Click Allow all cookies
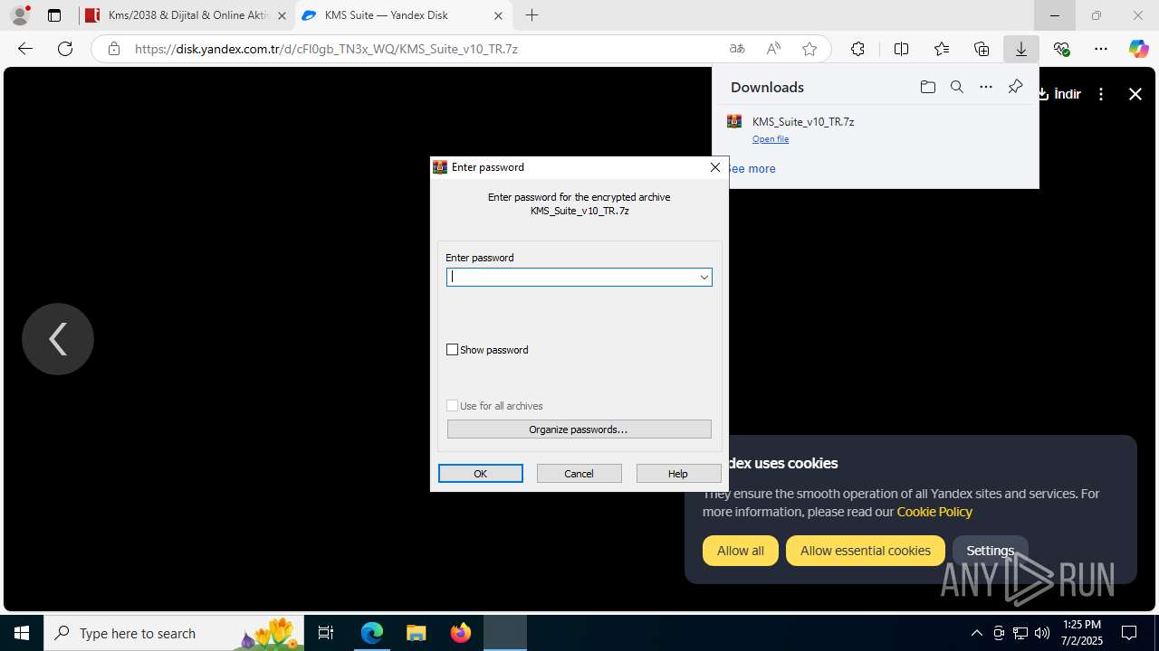The width and height of the screenshot is (1159, 651). [741, 551]
